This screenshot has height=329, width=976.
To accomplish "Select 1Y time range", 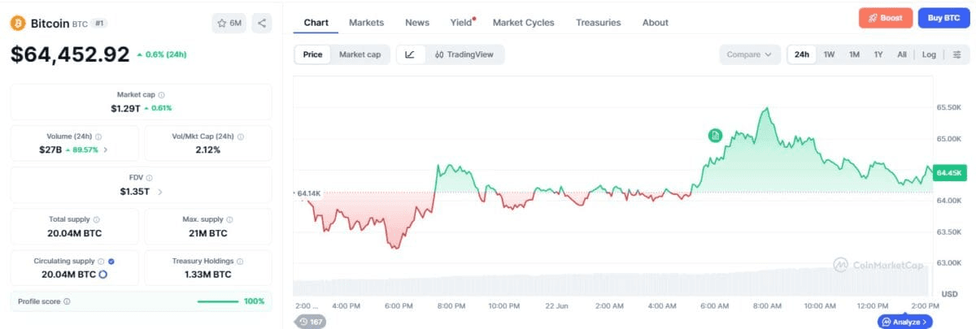I will pyautogui.click(x=878, y=54).
